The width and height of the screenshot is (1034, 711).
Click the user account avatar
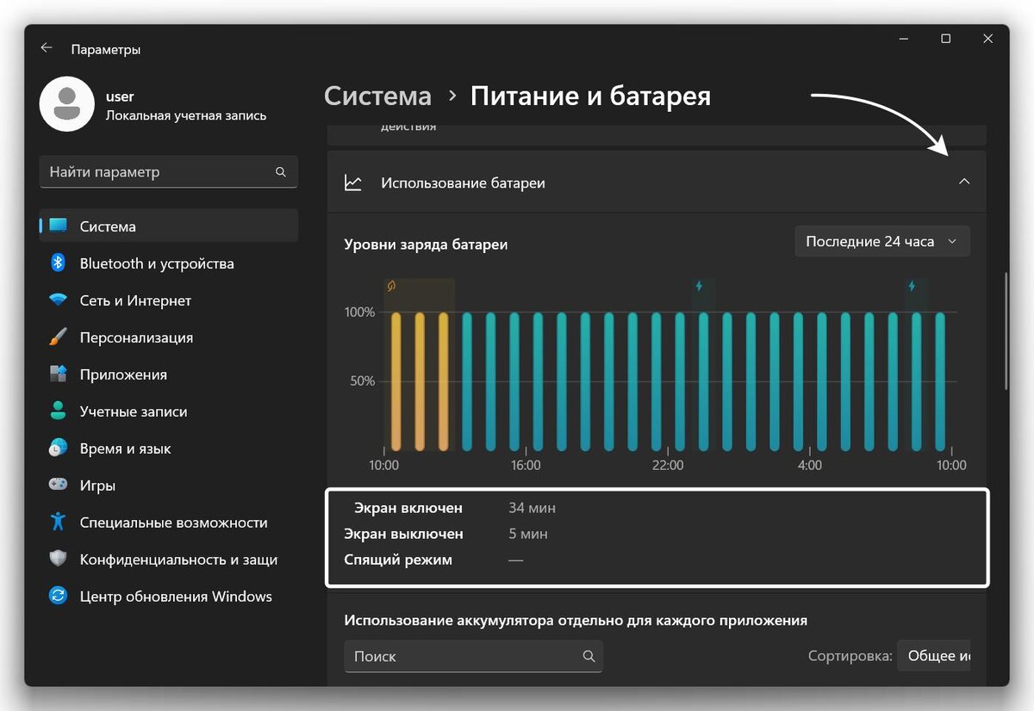click(67, 104)
